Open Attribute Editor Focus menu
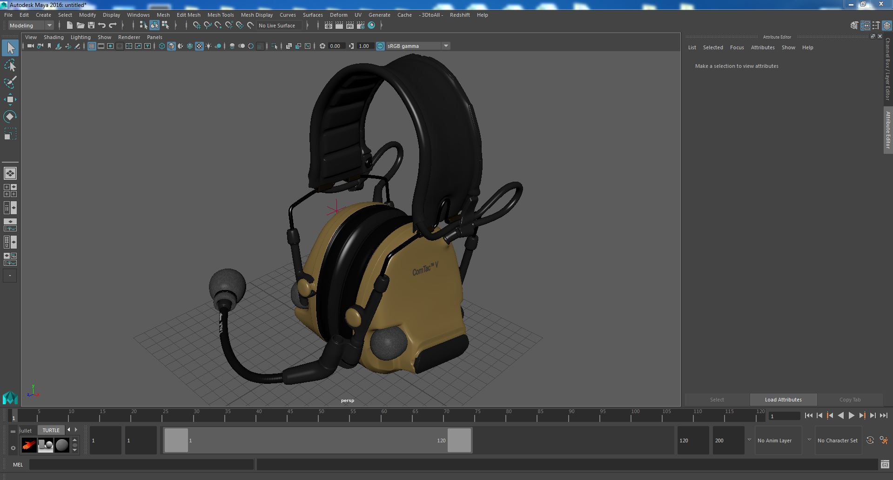The image size is (893, 480). (737, 47)
